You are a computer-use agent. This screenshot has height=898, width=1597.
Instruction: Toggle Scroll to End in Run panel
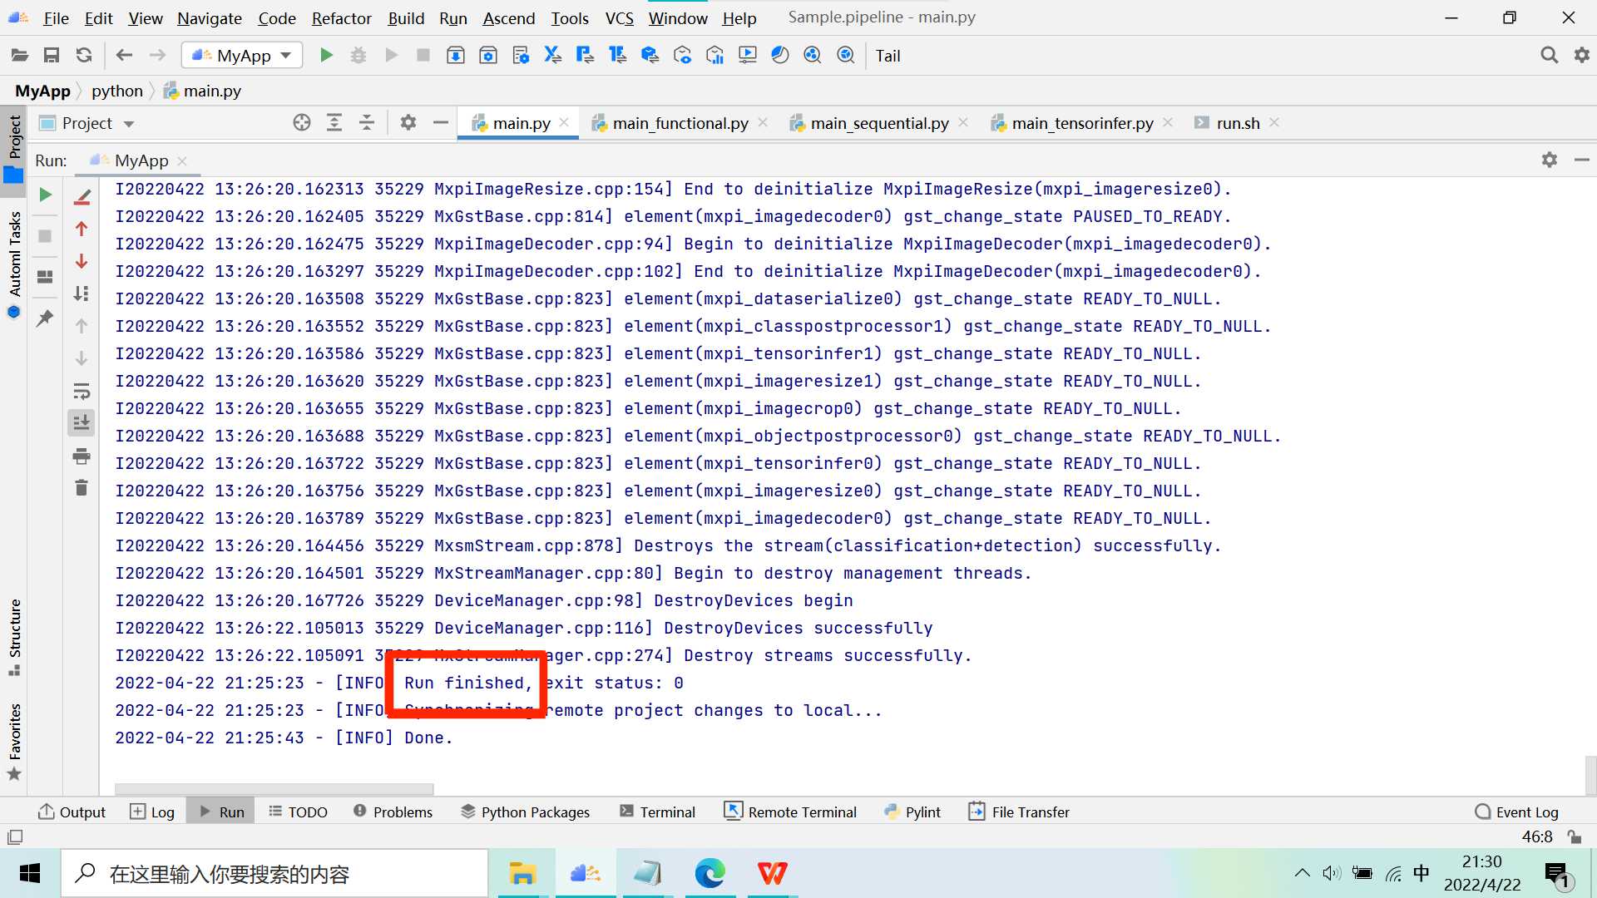82,423
